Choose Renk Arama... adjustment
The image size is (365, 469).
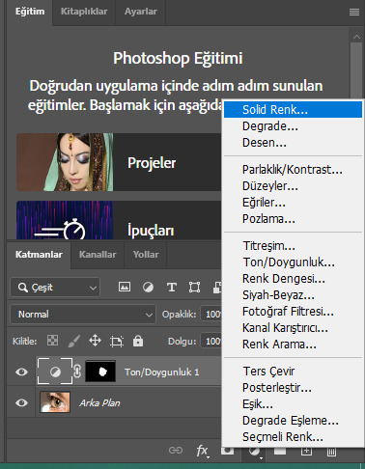(x=293, y=345)
